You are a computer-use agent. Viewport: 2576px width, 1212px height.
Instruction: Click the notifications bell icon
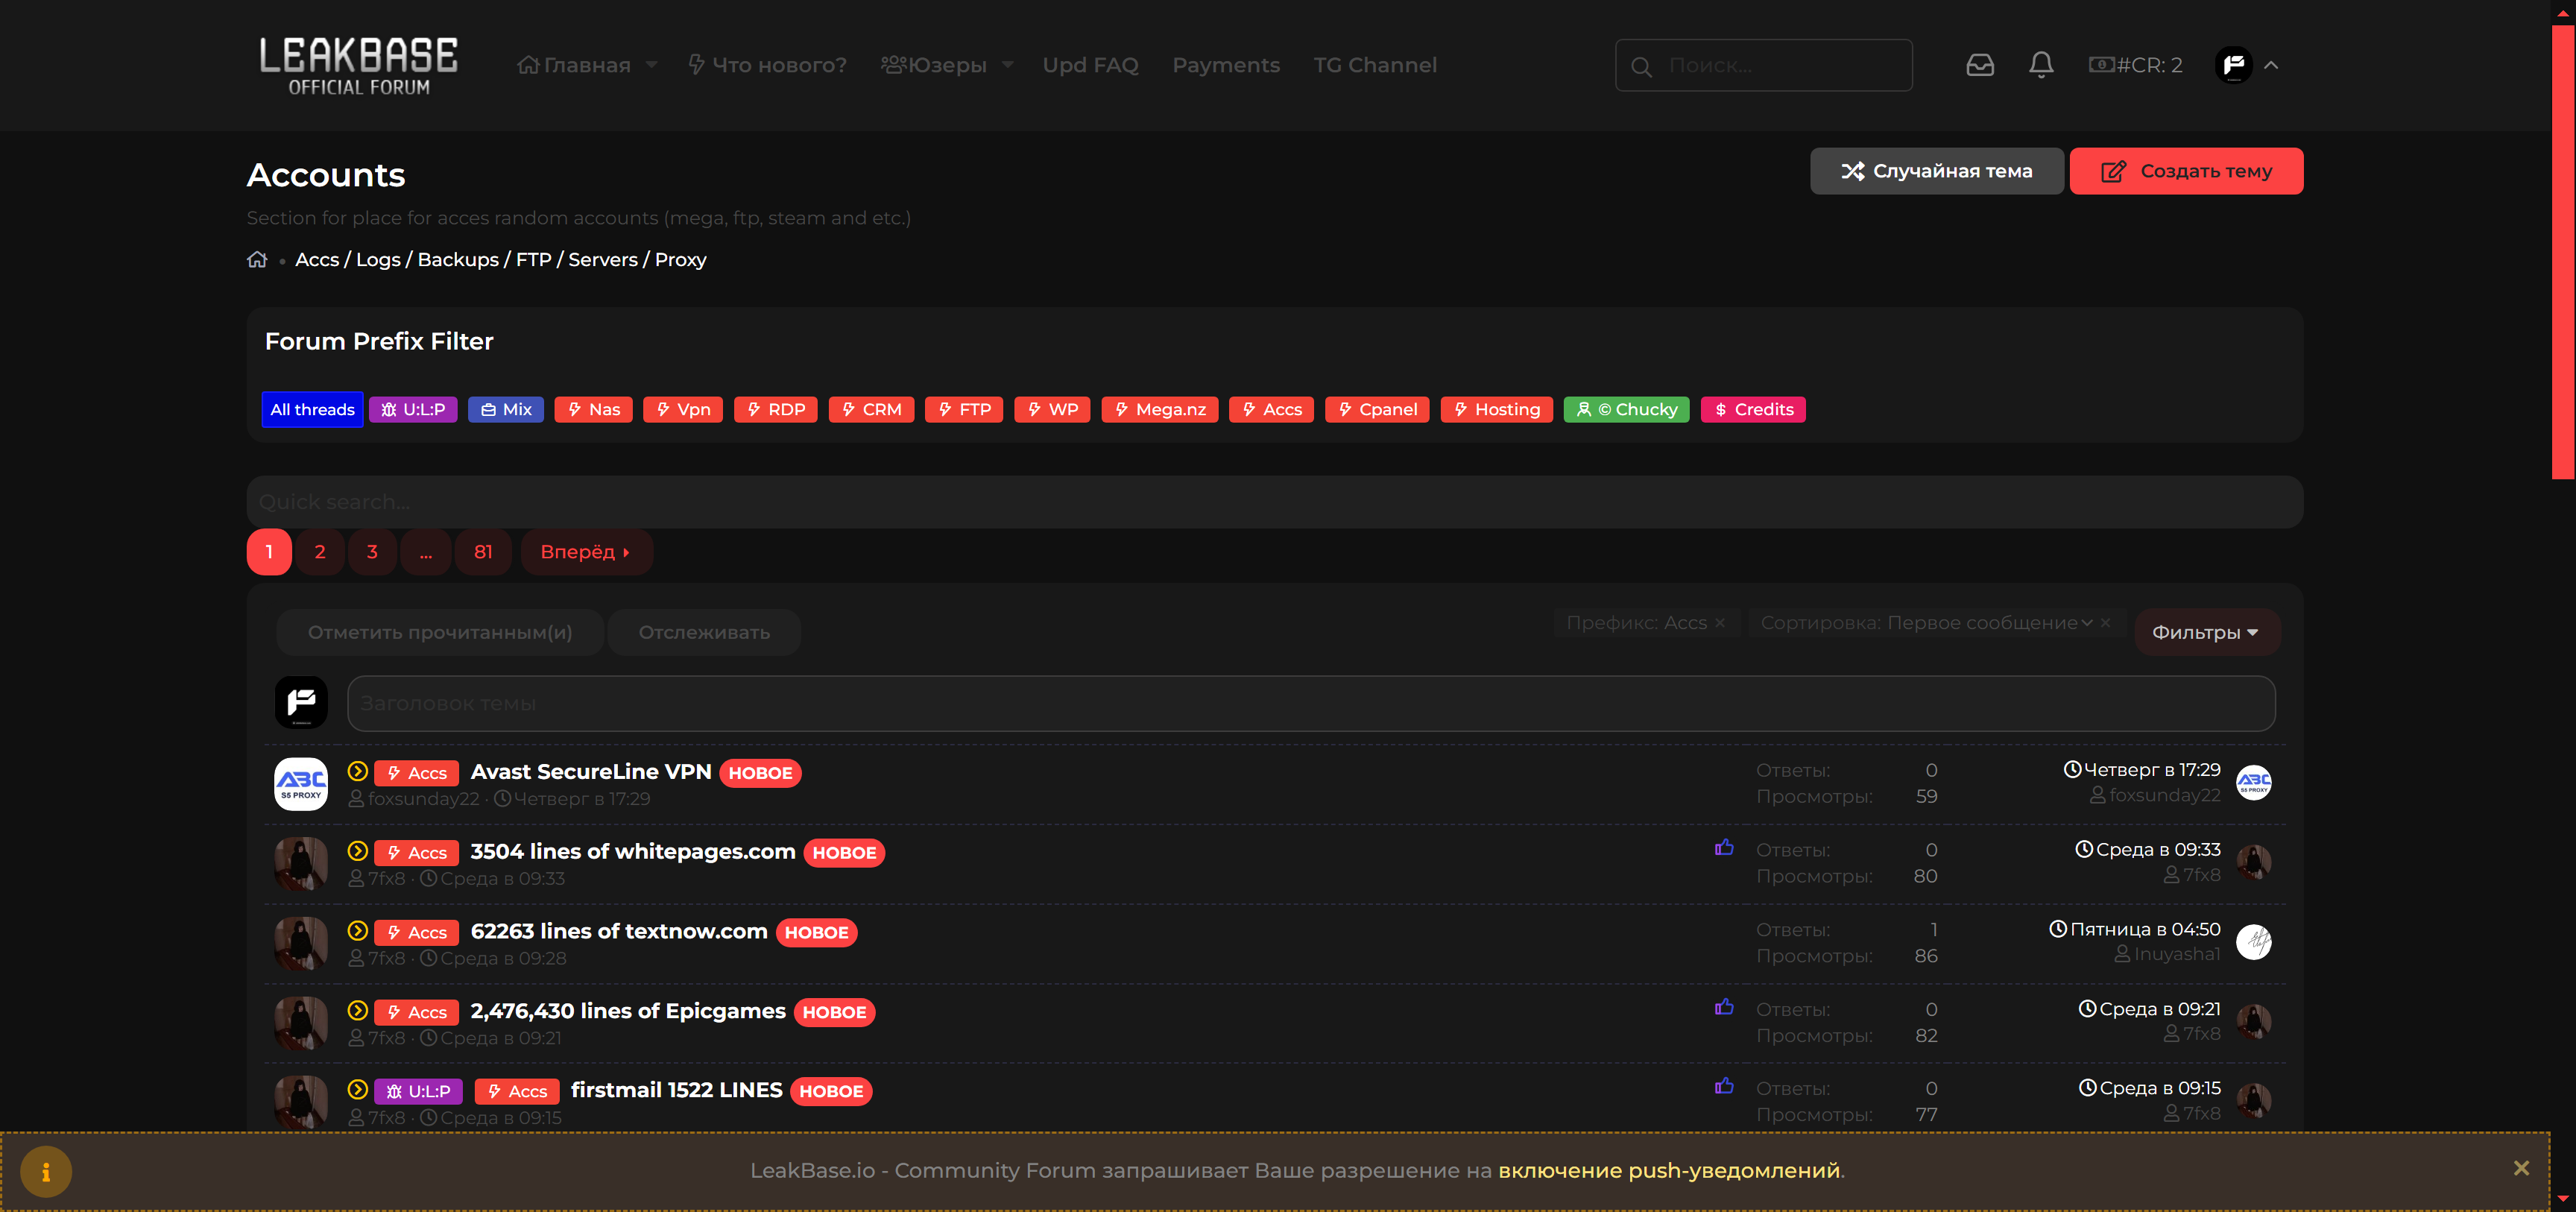coord(2040,65)
